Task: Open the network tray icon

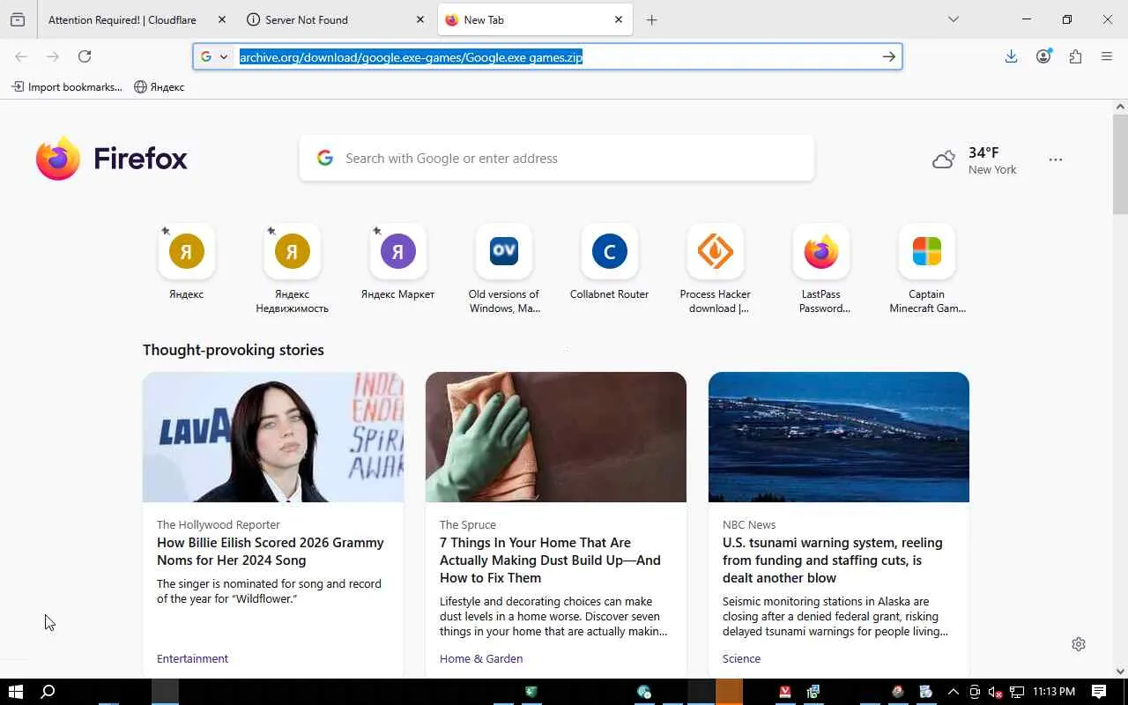Action: click(x=1017, y=692)
